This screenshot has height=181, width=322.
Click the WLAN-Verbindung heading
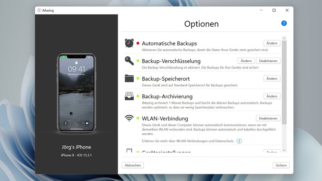pos(165,118)
